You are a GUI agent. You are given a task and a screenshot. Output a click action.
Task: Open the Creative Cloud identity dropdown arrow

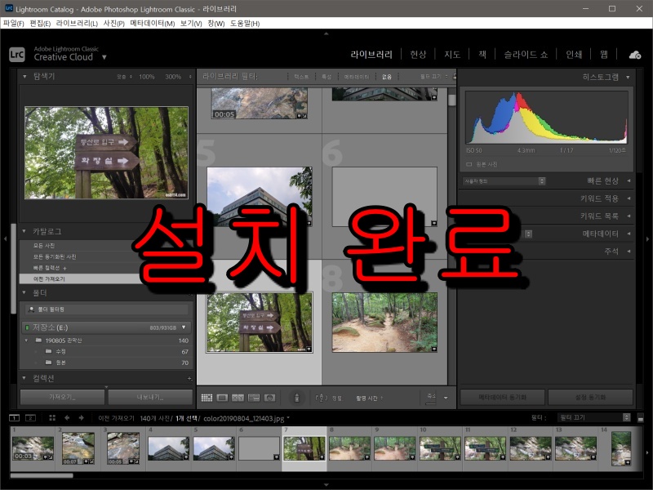point(104,57)
